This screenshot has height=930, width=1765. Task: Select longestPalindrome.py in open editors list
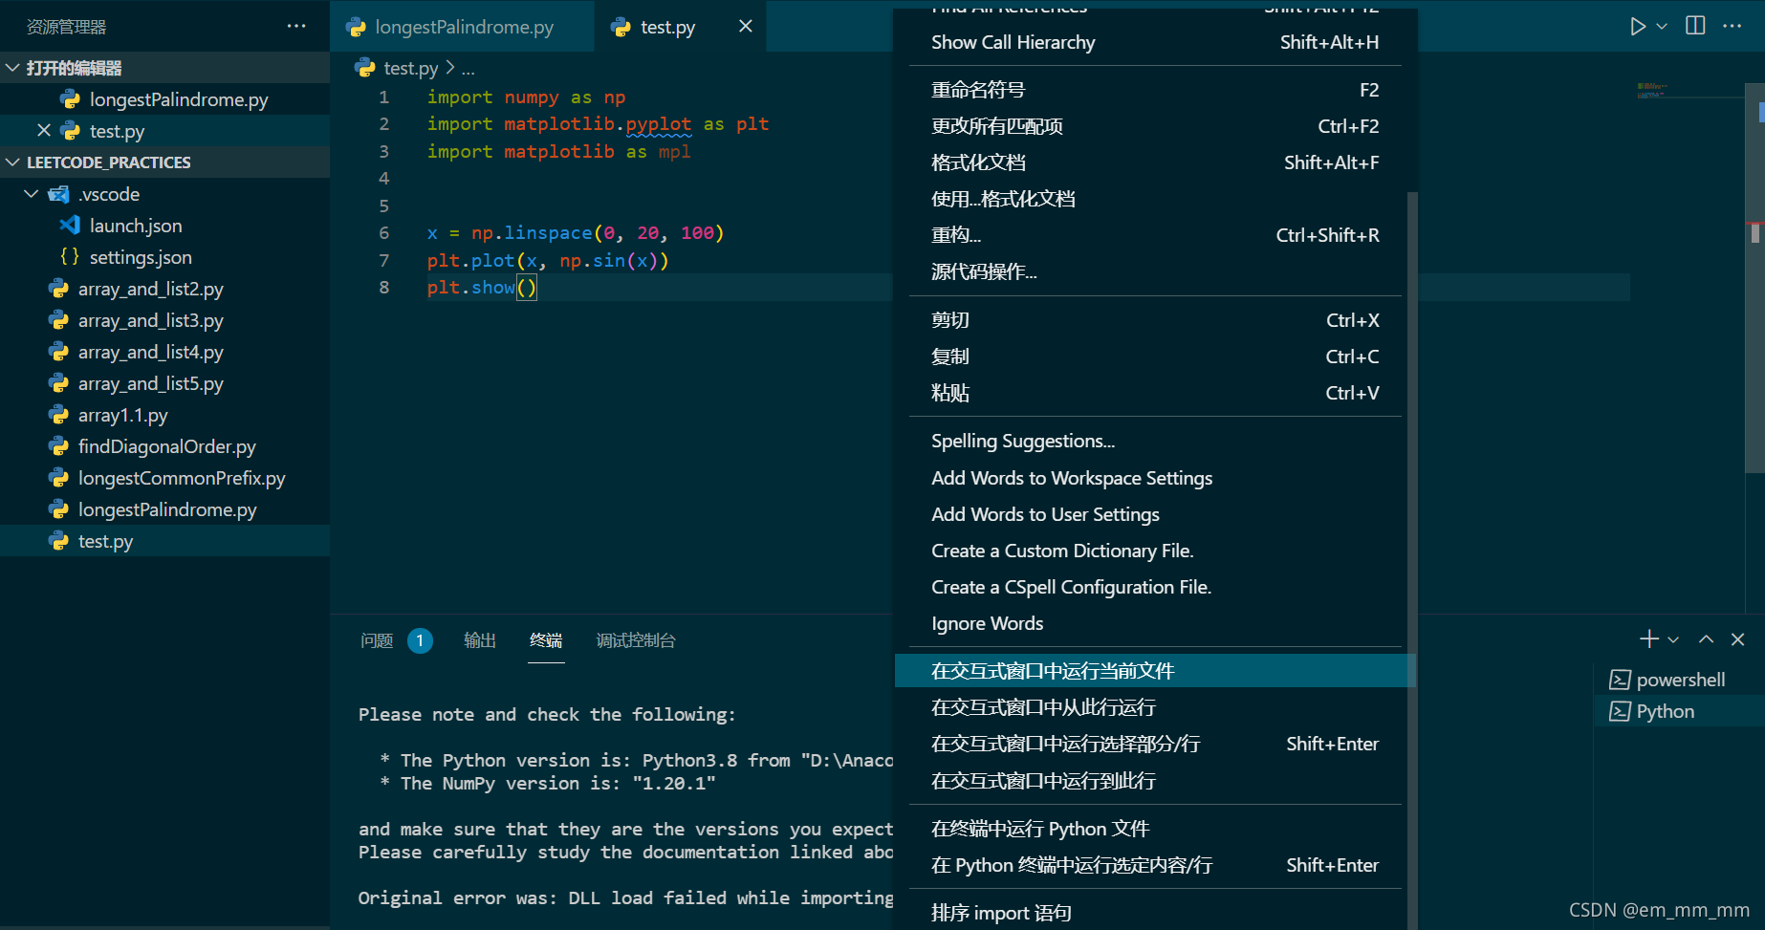(x=164, y=99)
